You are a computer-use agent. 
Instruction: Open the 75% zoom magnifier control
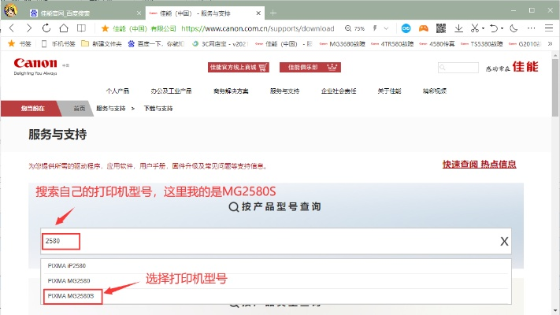354,28
